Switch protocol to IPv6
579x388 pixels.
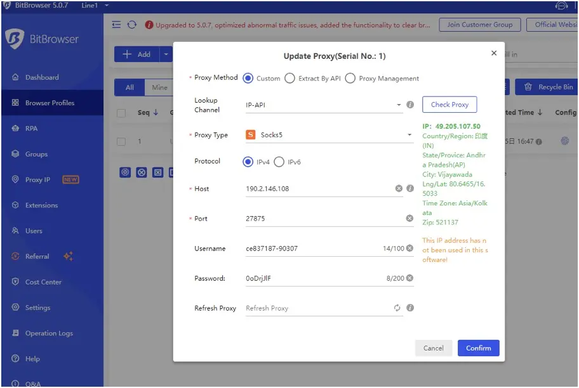click(279, 162)
